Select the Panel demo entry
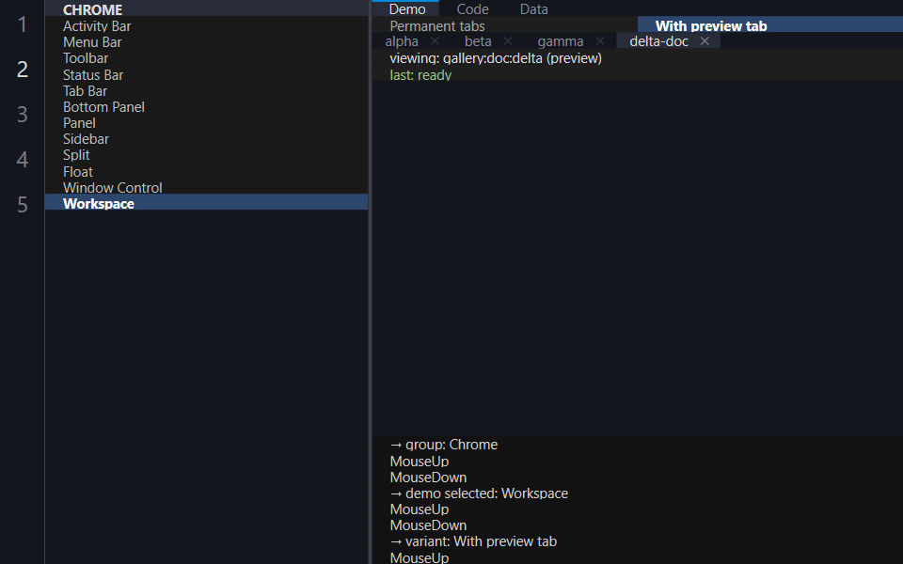This screenshot has width=903, height=564. (x=206, y=123)
